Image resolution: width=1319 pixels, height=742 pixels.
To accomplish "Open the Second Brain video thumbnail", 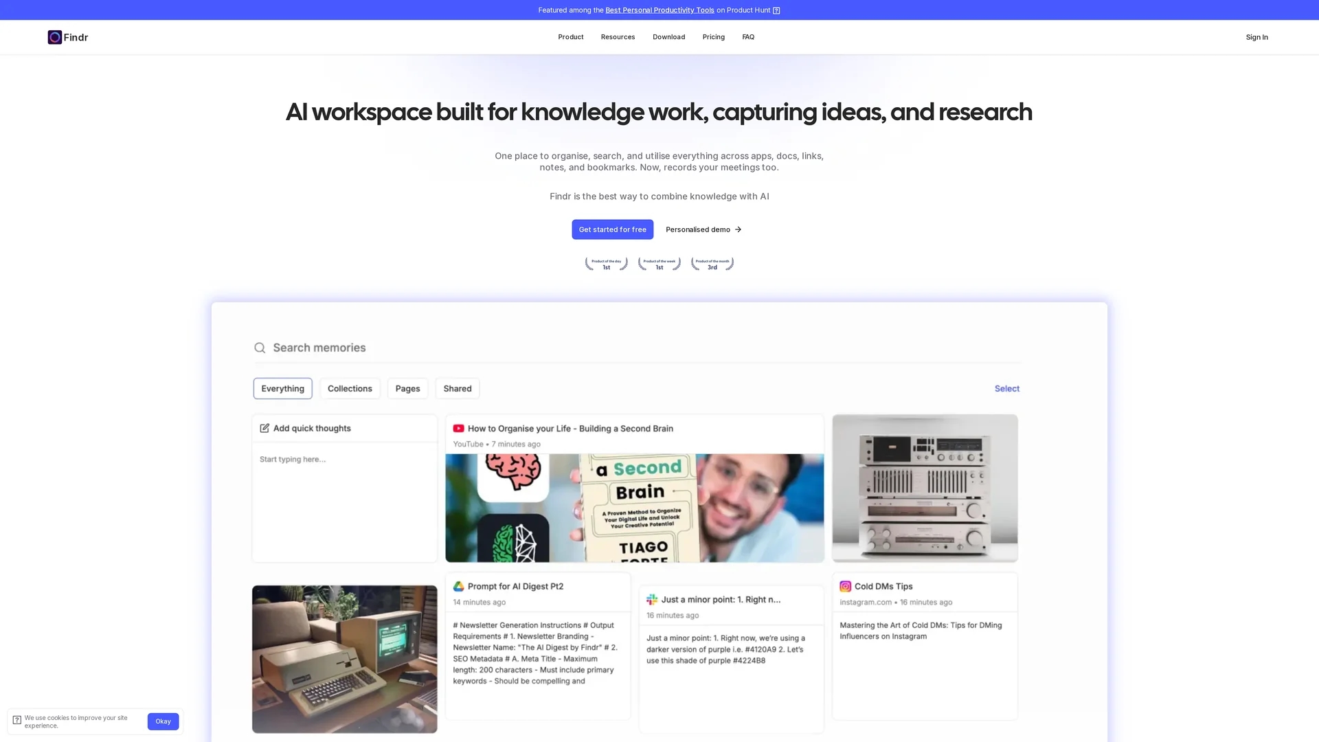I will coord(634,508).
